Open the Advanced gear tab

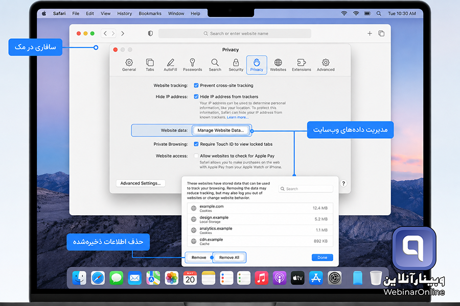click(x=326, y=65)
